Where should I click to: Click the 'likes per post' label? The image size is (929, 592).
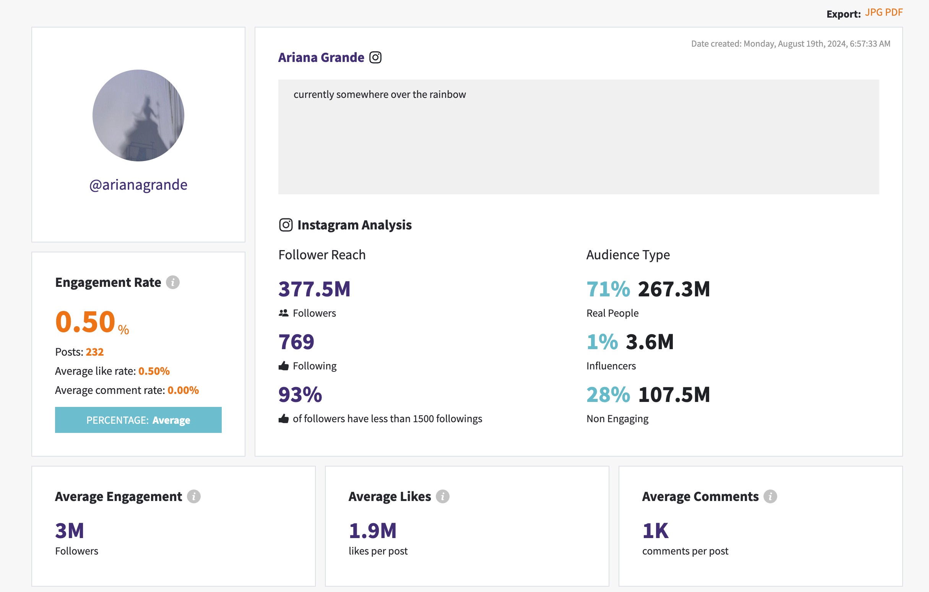click(378, 551)
